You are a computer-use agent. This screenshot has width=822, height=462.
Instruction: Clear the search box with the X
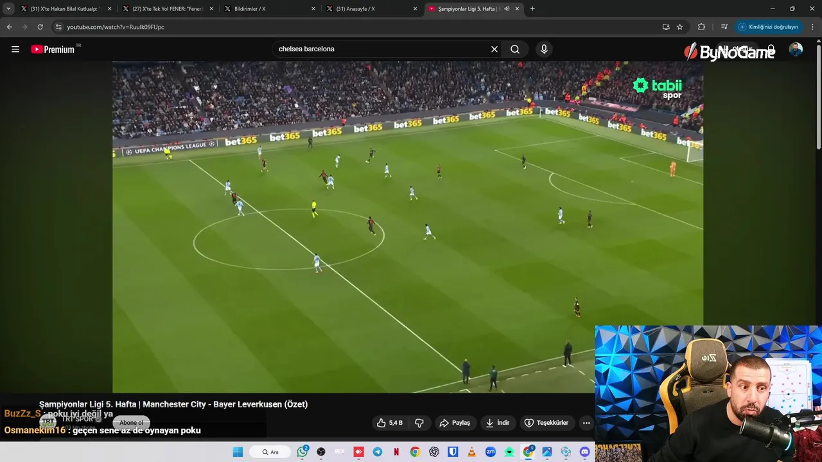click(494, 49)
